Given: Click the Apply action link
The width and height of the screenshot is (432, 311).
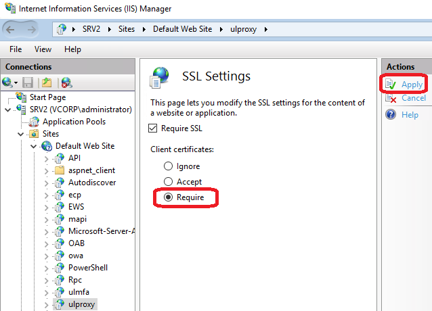Looking at the screenshot, I should pyautogui.click(x=412, y=85).
